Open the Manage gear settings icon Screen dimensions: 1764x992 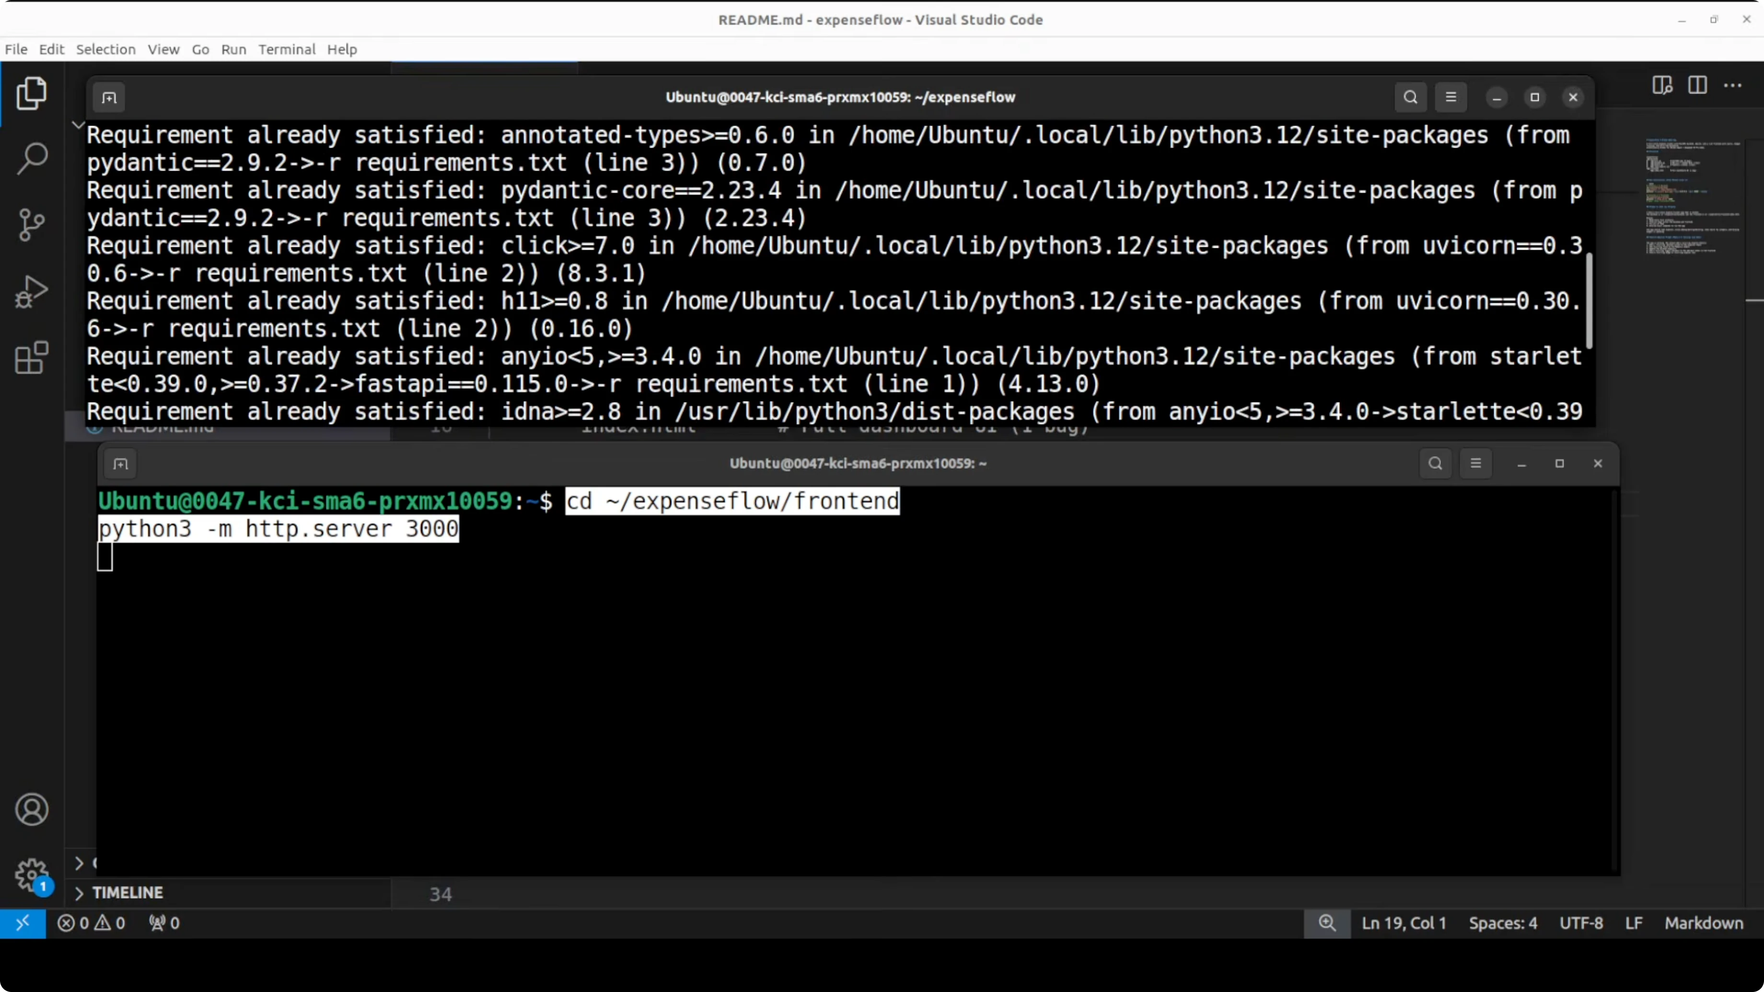(x=32, y=875)
